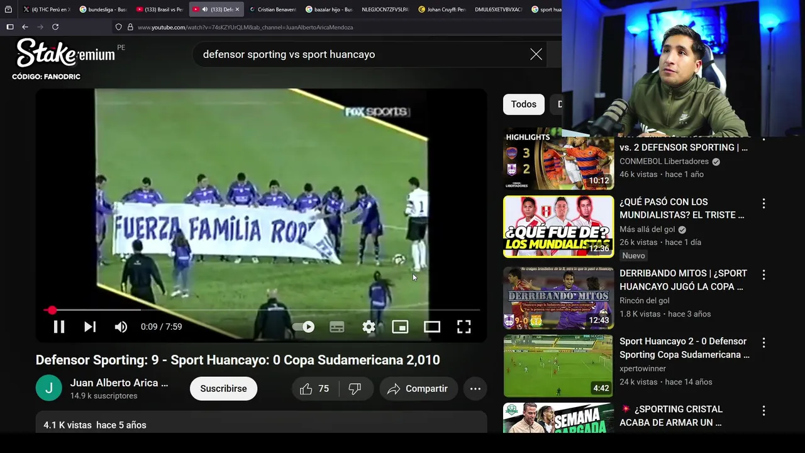Image resolution: width=805 pixels, height=453 pixels.
Task: Open more actions three-dot menu
Action: [475, 389]
